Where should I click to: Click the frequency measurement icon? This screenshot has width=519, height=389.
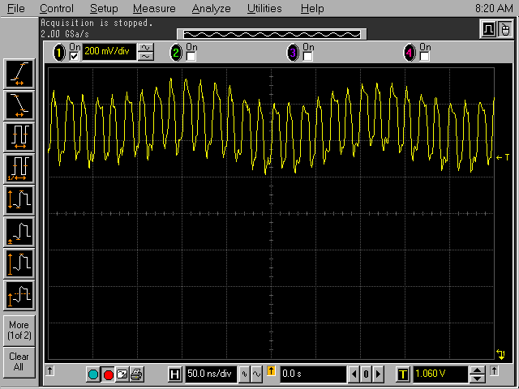[19, 167]
